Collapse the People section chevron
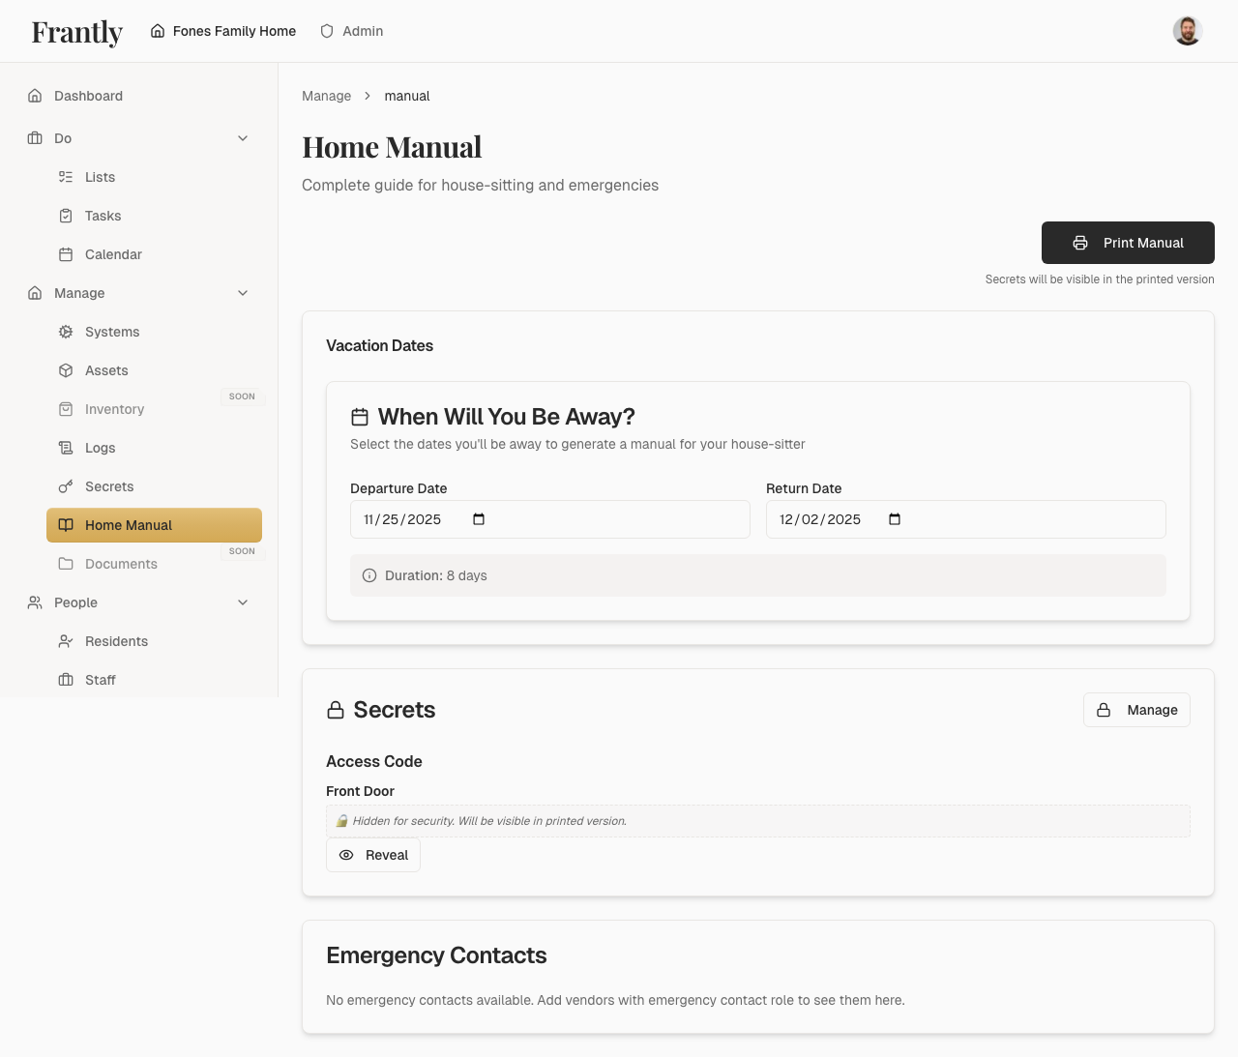This screenshot has width=1238, height=1057. 243,602
